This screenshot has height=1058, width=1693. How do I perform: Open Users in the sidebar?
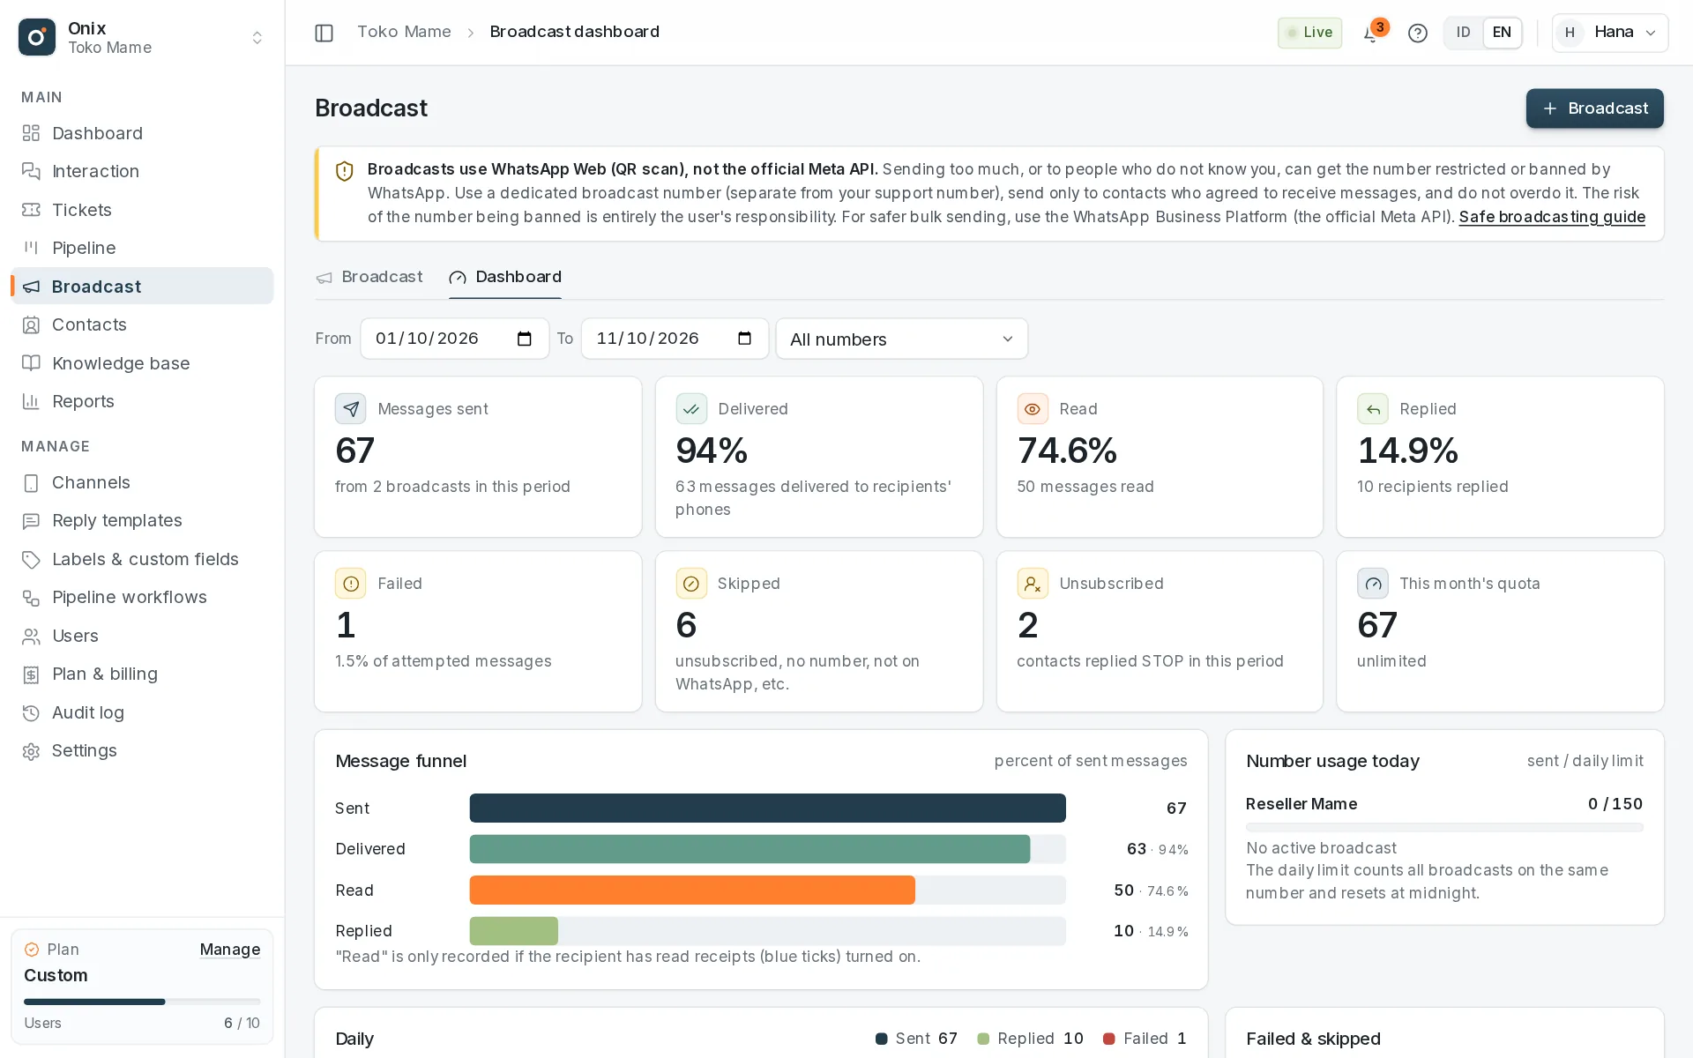pos(142,636)
